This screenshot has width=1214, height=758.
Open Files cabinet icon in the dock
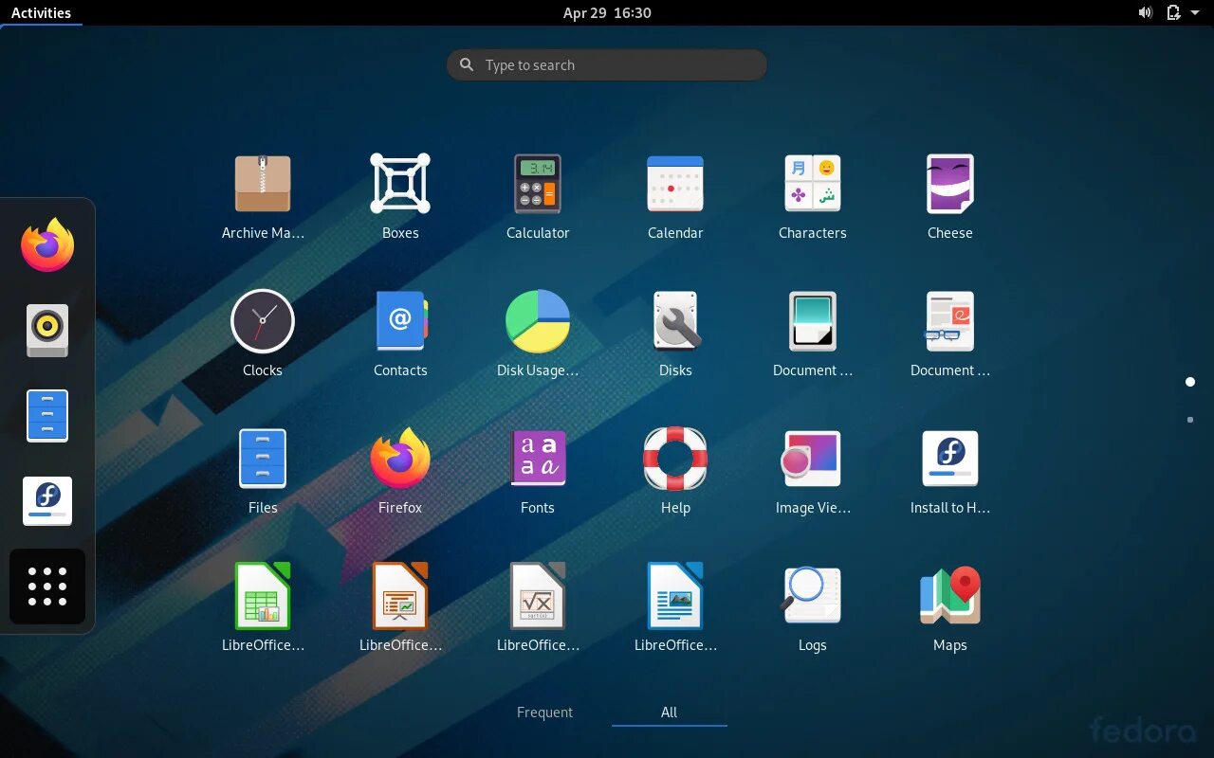click(47, 416)
